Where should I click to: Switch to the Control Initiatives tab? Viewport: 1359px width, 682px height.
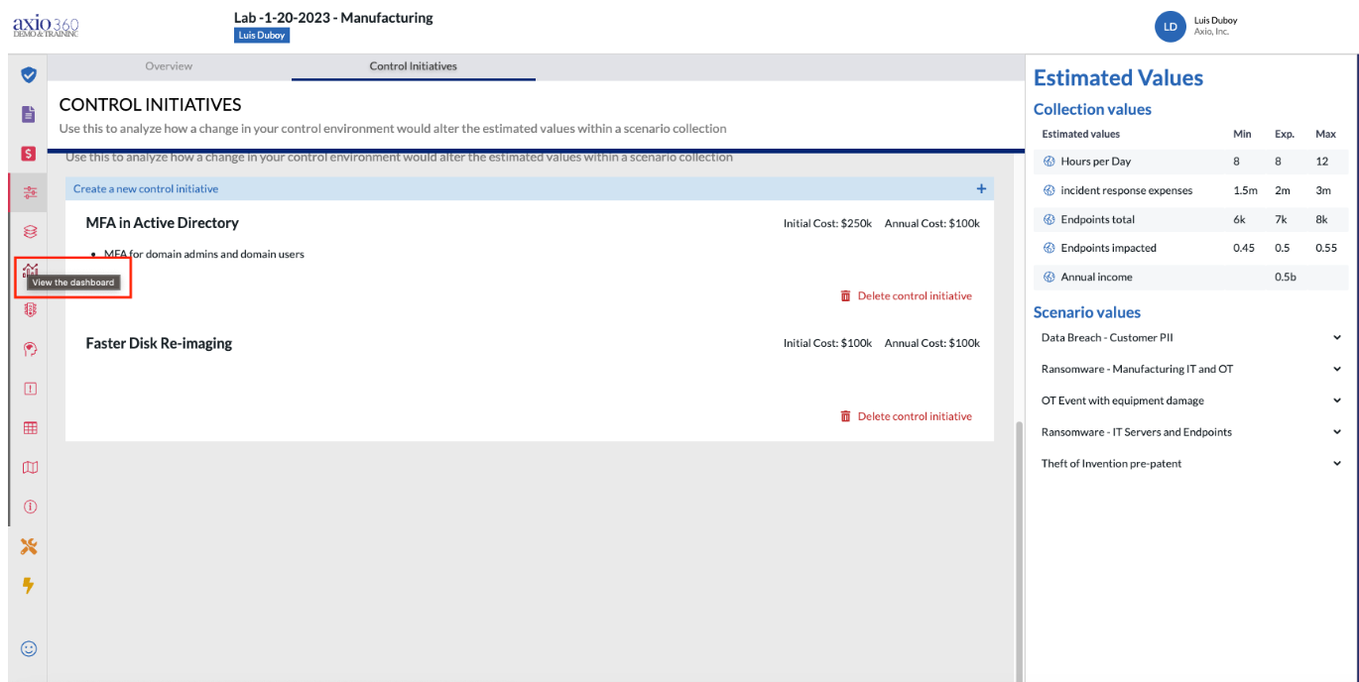[413, 66]
